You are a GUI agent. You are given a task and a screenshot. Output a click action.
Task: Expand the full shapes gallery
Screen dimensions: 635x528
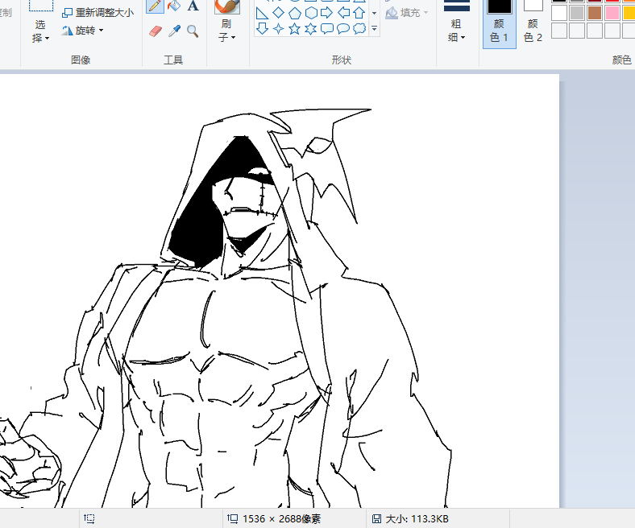pyautogui.click(x=374, y=29)
